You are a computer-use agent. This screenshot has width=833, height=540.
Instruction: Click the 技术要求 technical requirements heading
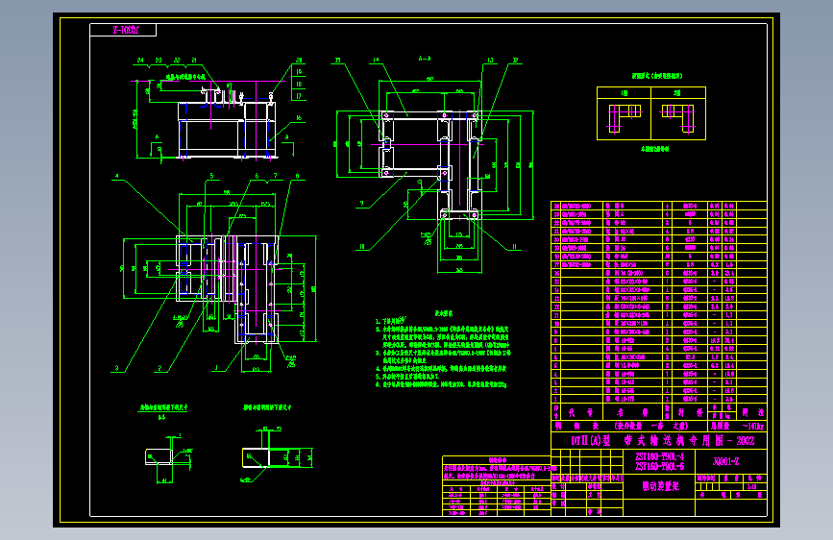coord(444,313)
